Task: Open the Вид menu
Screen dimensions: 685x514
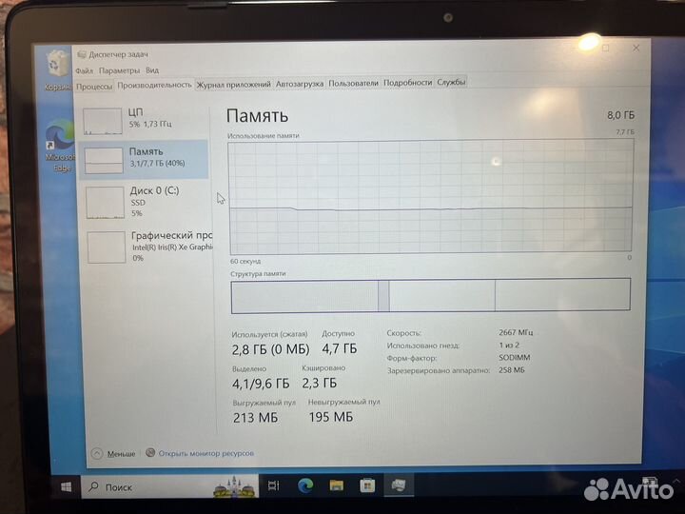Action: [152, 69]
